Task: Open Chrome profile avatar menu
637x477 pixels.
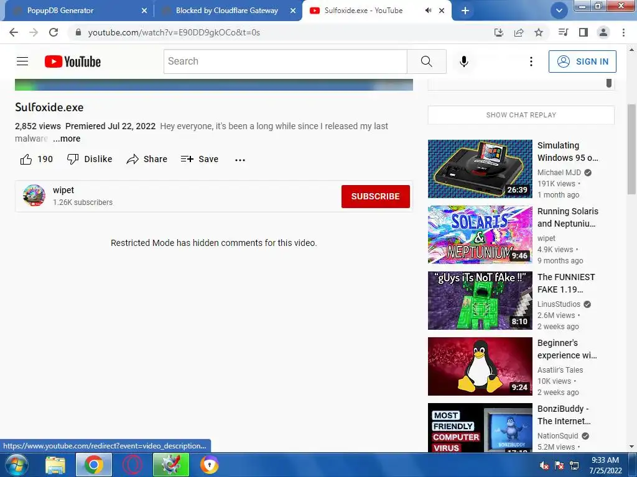Action: click(x=603, y=32)
